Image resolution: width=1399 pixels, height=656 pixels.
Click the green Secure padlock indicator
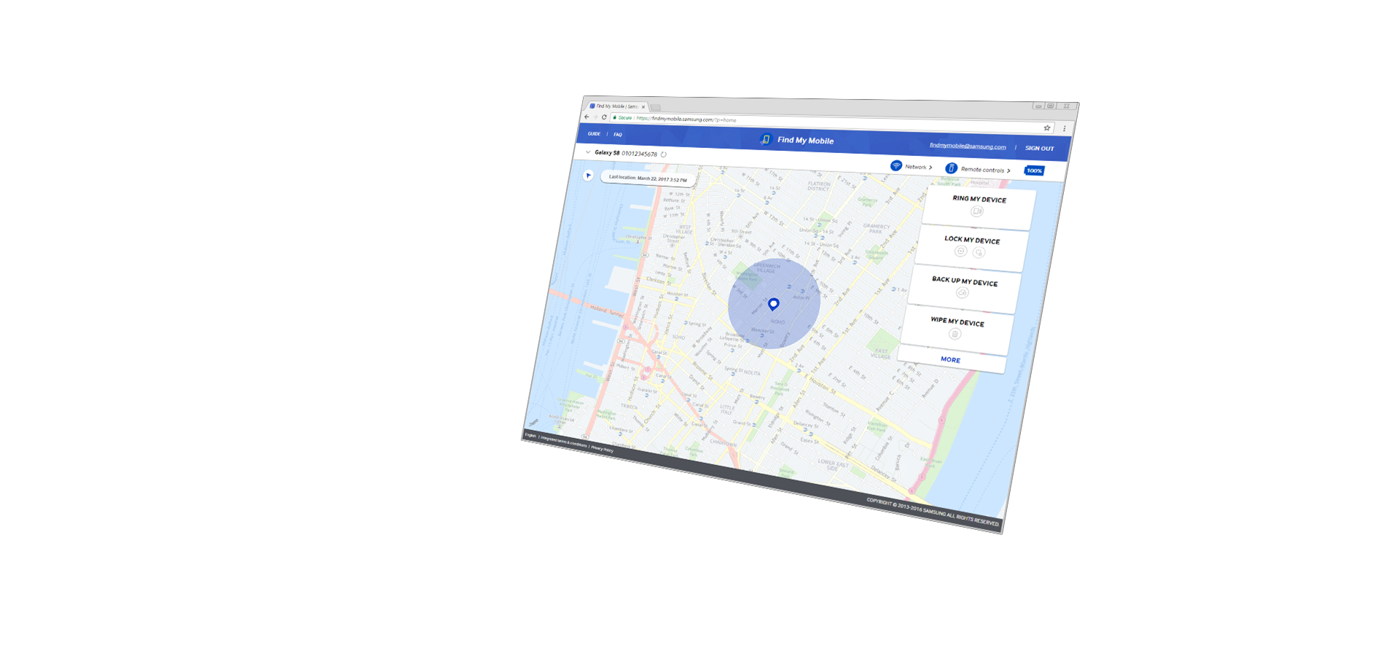click(x=623, y=117)
